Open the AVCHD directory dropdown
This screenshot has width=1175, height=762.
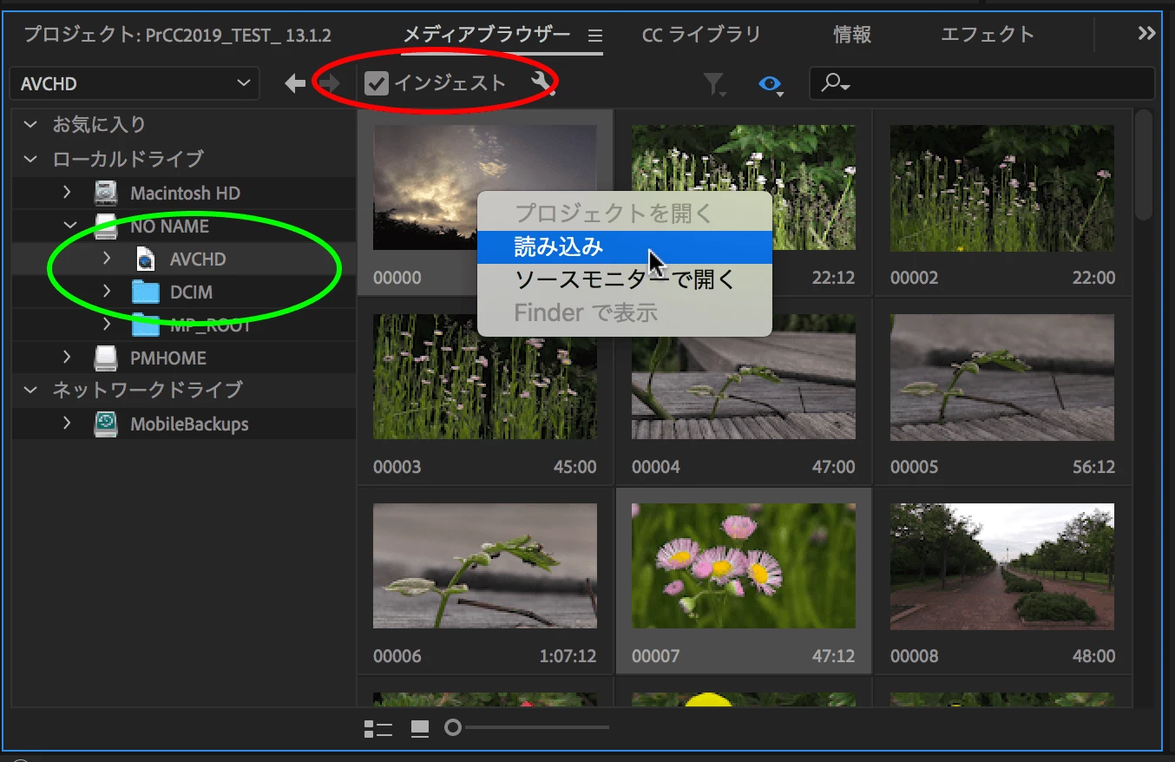[x=135, y=84]
